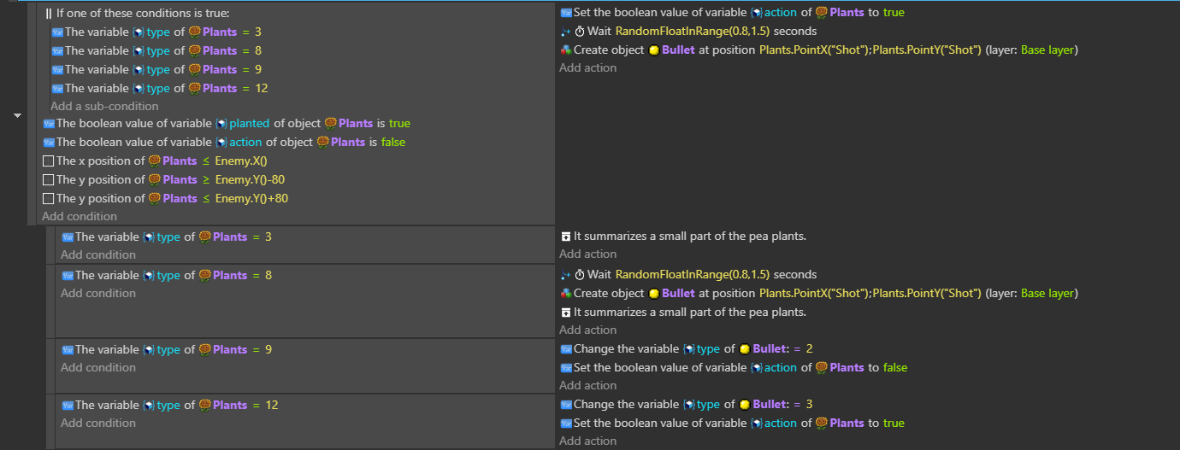This screenshot has width=1180, height=450.
Task: Click the yellow Bullet icon in the top Create object action
Action: [653, 50]
